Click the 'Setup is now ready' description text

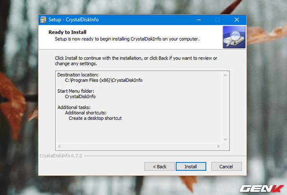tap(127, 39)
